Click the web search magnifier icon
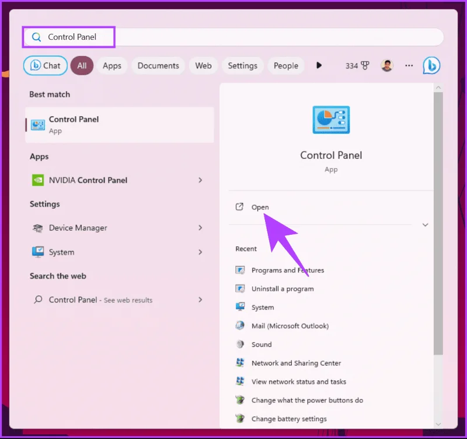The image size is (467, 439). coord(38,299)
